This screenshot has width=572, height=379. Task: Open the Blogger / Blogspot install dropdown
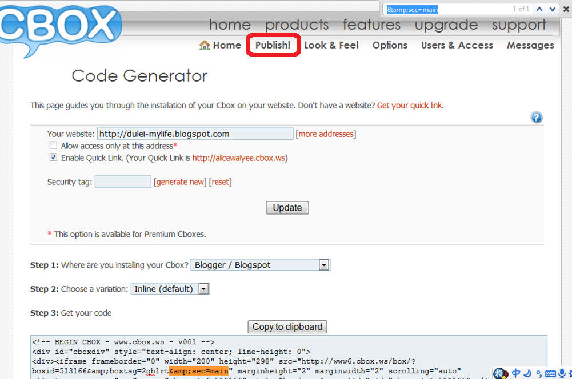tap(261, 265)
